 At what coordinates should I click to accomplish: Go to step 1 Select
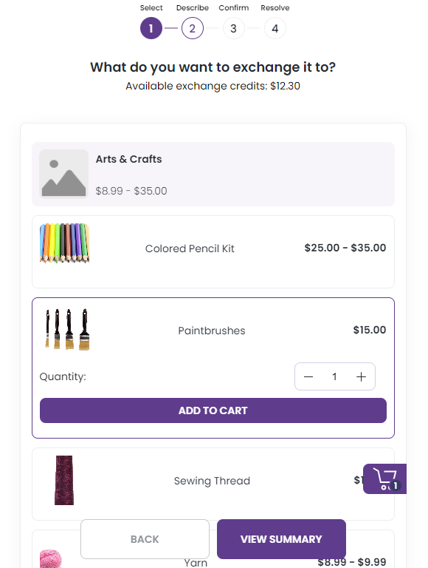pyautogui.click(x=151, y=28)
